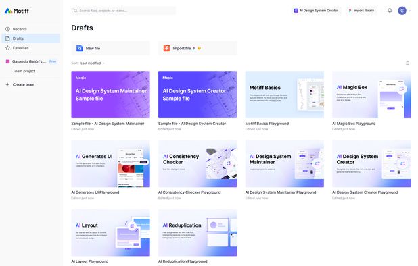Click the New file button
The height and width of the screenshot is (266, 418).
coord(110,48)
